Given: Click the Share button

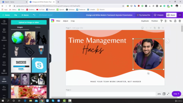Looking at the screenshot, I should pyautogui.click(x=171, y=15).
